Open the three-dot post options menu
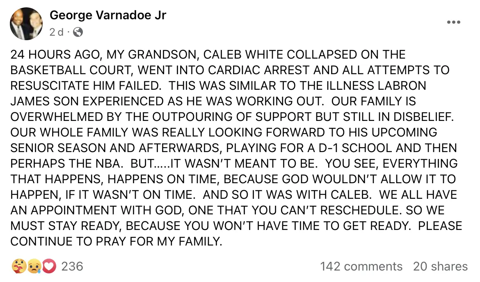Viewport: 480px width, 282px height. pos(453,23)
